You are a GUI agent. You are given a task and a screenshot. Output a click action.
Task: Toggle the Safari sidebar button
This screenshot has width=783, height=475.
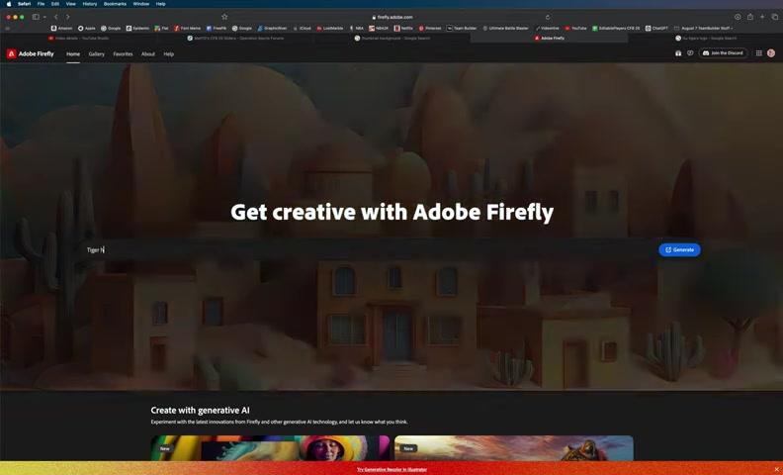(x=36, y=17)
